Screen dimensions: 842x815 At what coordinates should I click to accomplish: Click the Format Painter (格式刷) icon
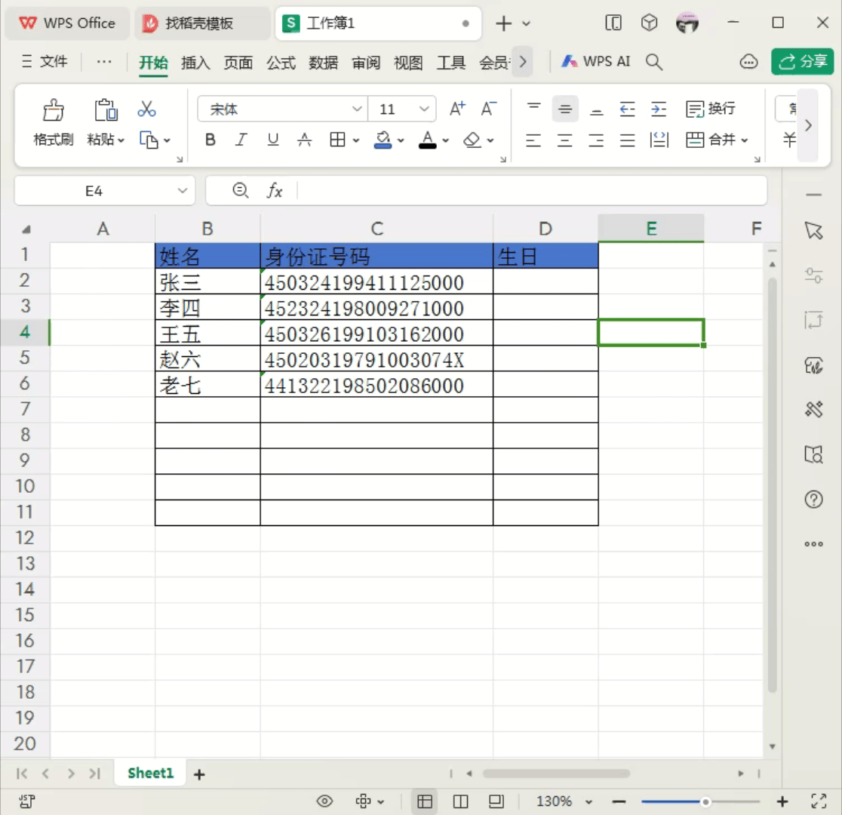coord(53,110)
